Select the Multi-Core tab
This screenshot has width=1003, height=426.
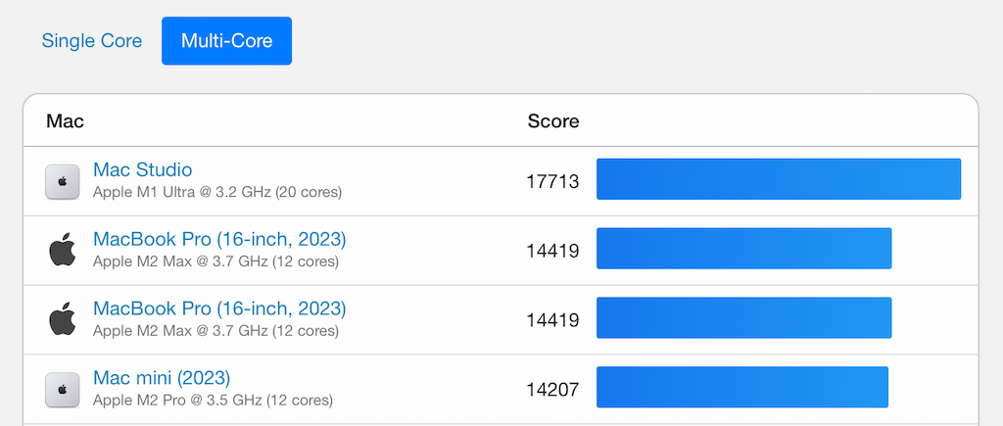226,41
